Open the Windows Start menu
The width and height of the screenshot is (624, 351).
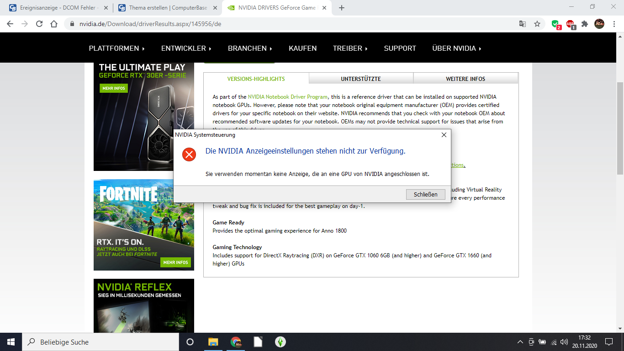coord(11,342)
